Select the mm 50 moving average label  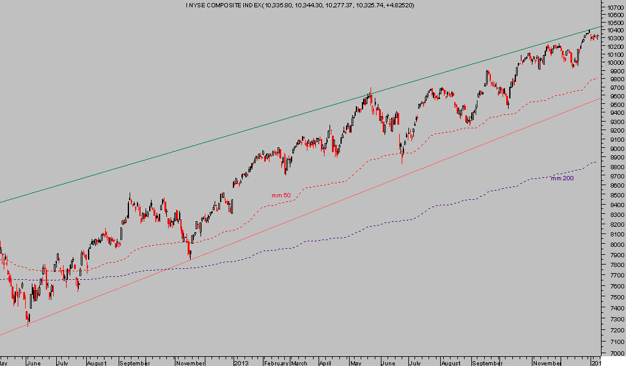[x=281, y=195]
